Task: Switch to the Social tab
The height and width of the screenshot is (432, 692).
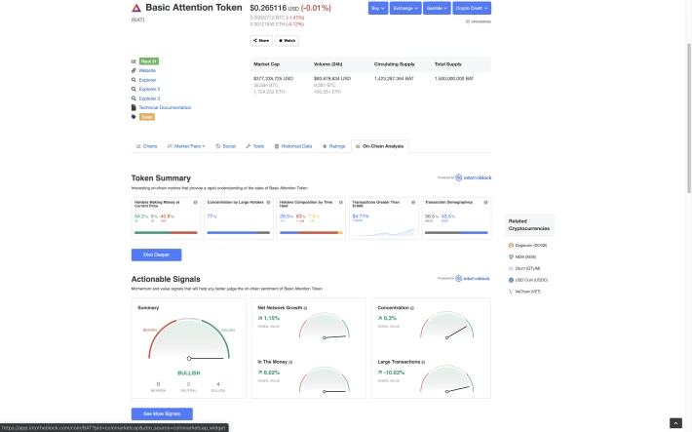Action: pos(225,146)
